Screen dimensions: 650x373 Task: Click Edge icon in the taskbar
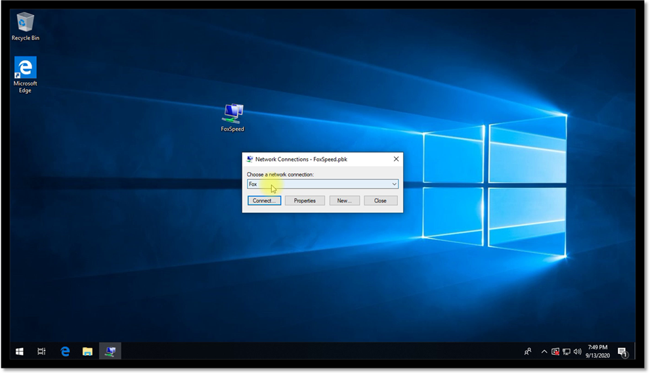66,351
